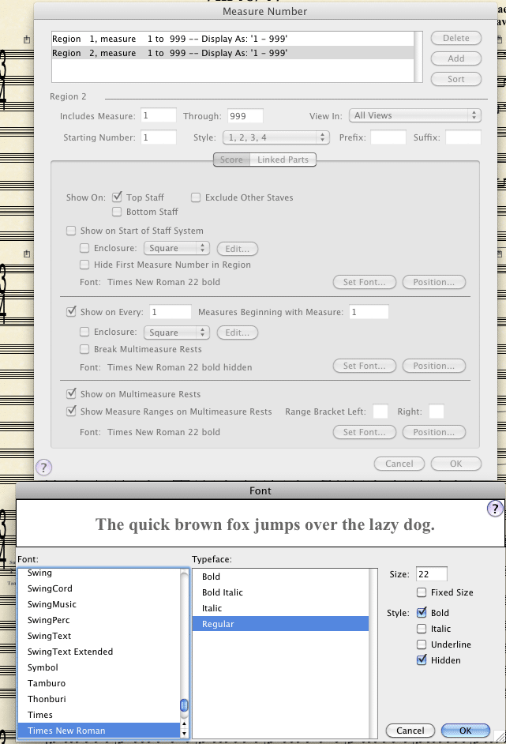The image size is (506, 744).
Task: Click the font Size input field
Action: (x=431, y=574)
